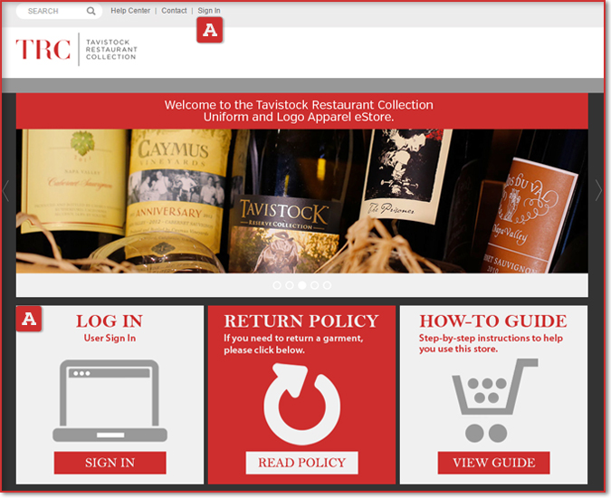Viewport: 611px width, 498px height.
Task: Click the red SIGN IN button
Action: (110, 463)
